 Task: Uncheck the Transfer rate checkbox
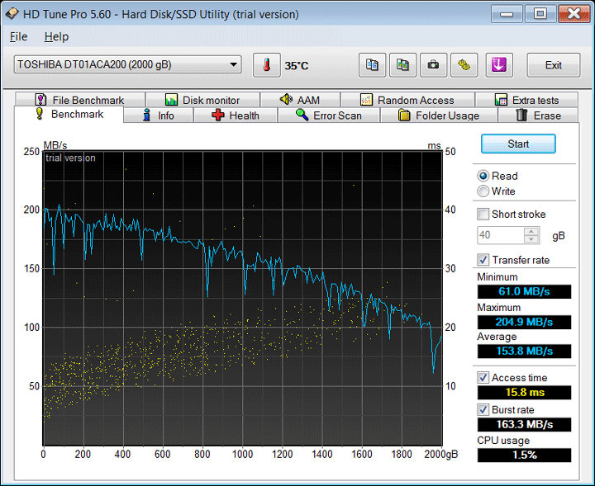(x=483, y=260)
